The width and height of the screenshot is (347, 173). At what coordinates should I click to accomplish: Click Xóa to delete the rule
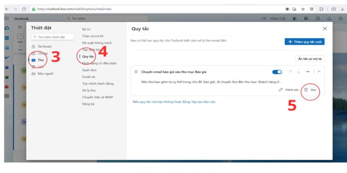pos(310,90)
